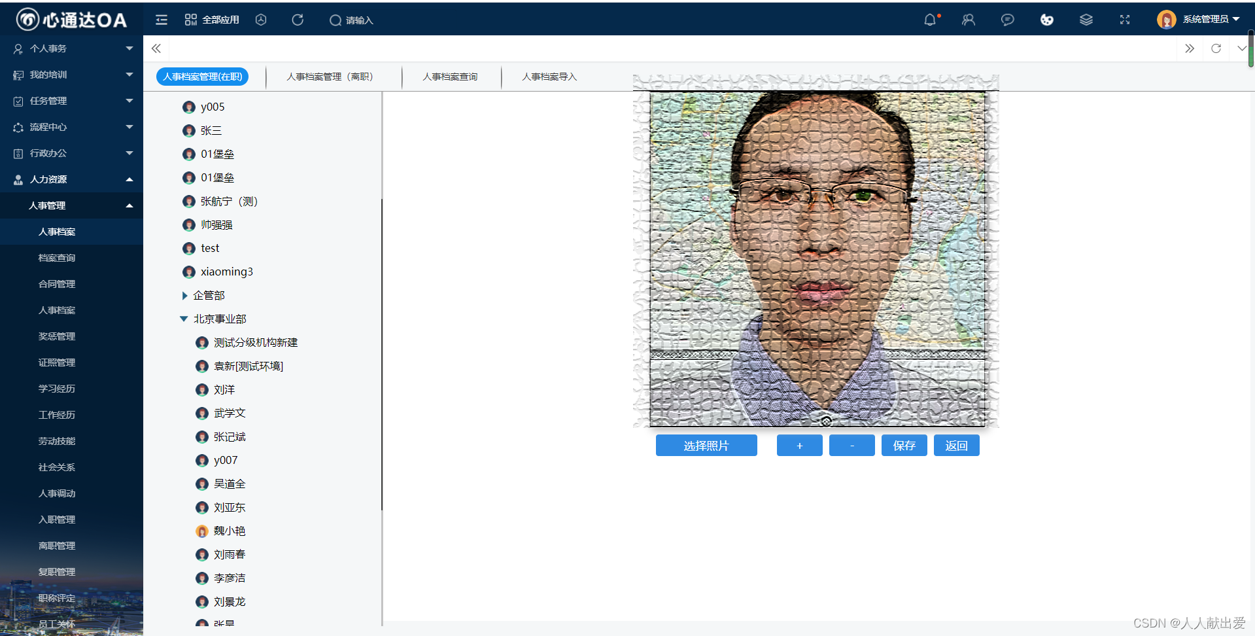The width and height of the screenshot is (1255, 636).
Task: Open the chat message bubble icon
Action: pos(1008,20)
